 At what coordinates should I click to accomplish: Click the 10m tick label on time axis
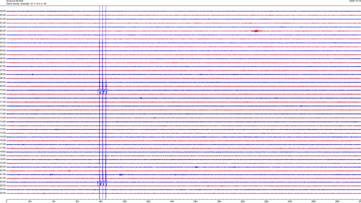(124, 201)
